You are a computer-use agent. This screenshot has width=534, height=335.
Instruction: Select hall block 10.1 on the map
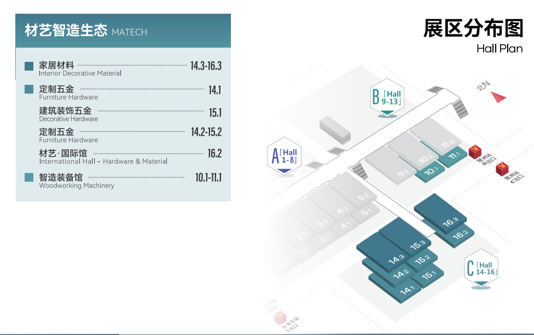coord(432,170)
